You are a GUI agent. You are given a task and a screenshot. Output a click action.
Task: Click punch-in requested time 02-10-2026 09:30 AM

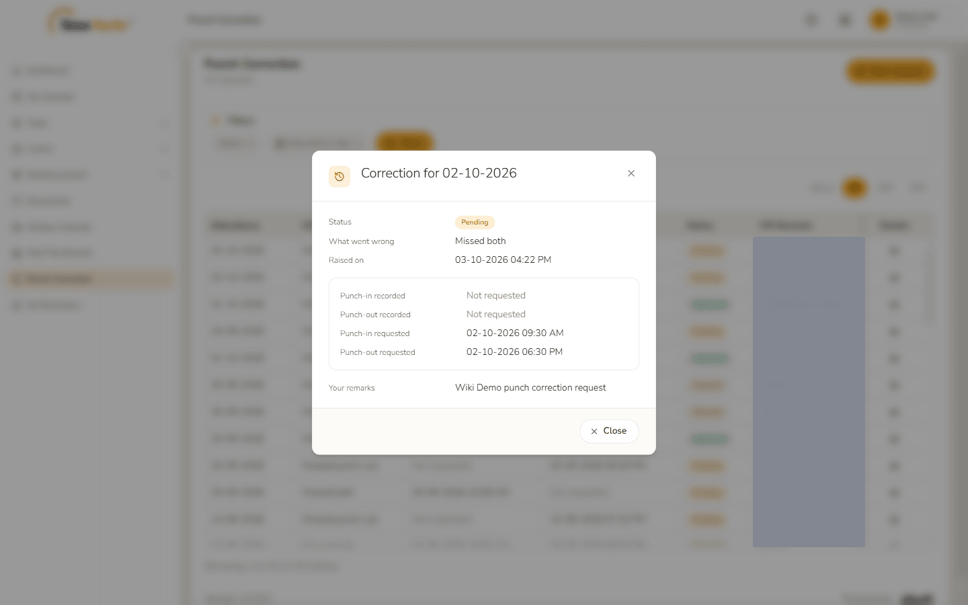coord(515,333)
